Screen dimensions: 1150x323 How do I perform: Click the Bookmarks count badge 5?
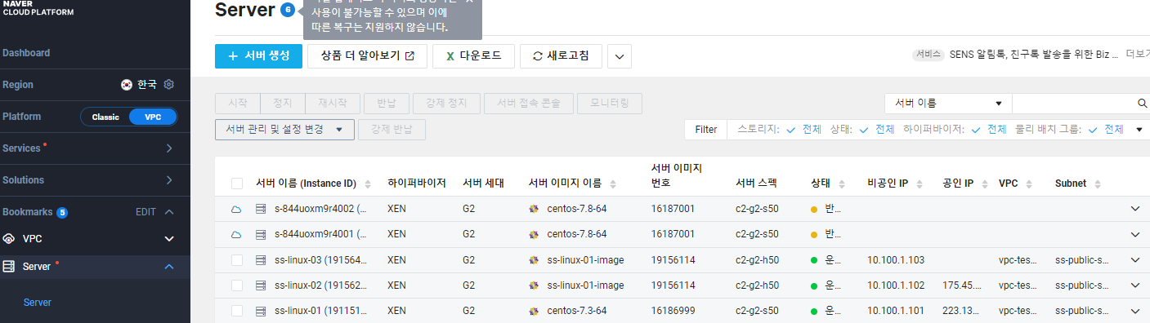(62, 212)
